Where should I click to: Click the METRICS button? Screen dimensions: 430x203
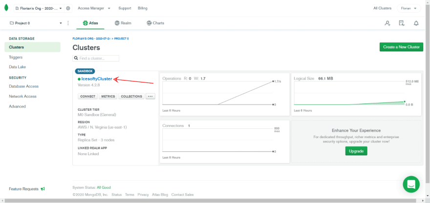tap(108, 96)
